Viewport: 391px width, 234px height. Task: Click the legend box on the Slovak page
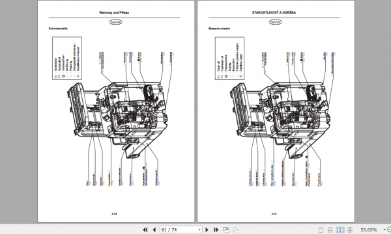pos(229,58)
